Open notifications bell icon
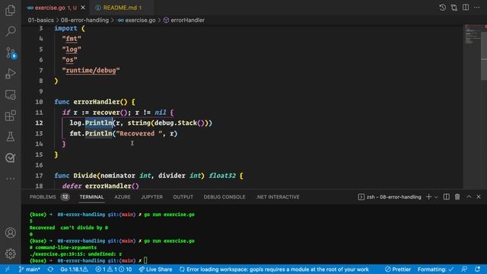This screenshot has width=487, height=274. point(477,269)
